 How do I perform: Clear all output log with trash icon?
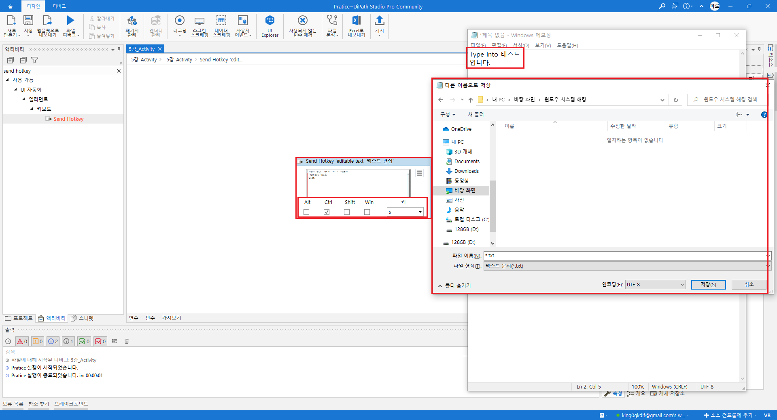(x=127, y=341)
